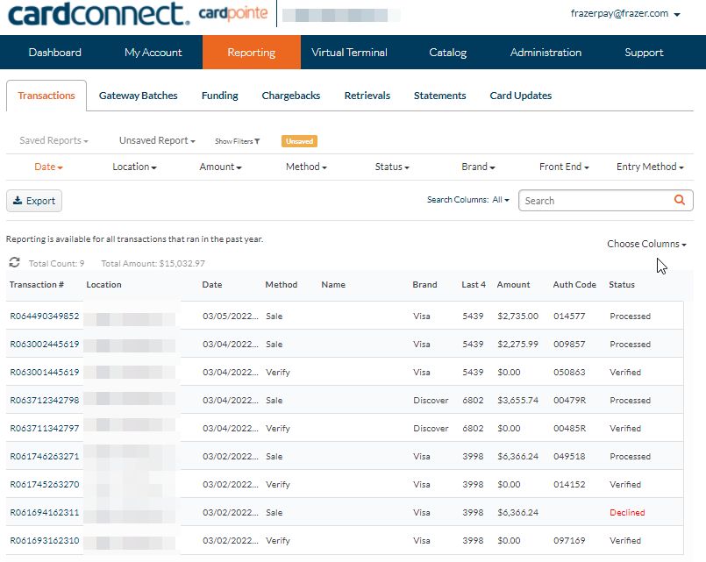This screenshot has height=562, width=706.
Task: Expand the Status filter dropdown
Action: tap(392, 167)
